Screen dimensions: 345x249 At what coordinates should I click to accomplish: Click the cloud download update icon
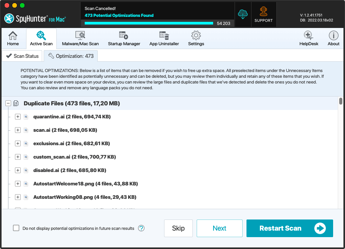[243, 15]
